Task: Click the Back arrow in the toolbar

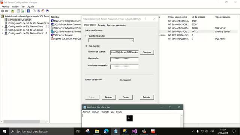Action: point(3,11)
